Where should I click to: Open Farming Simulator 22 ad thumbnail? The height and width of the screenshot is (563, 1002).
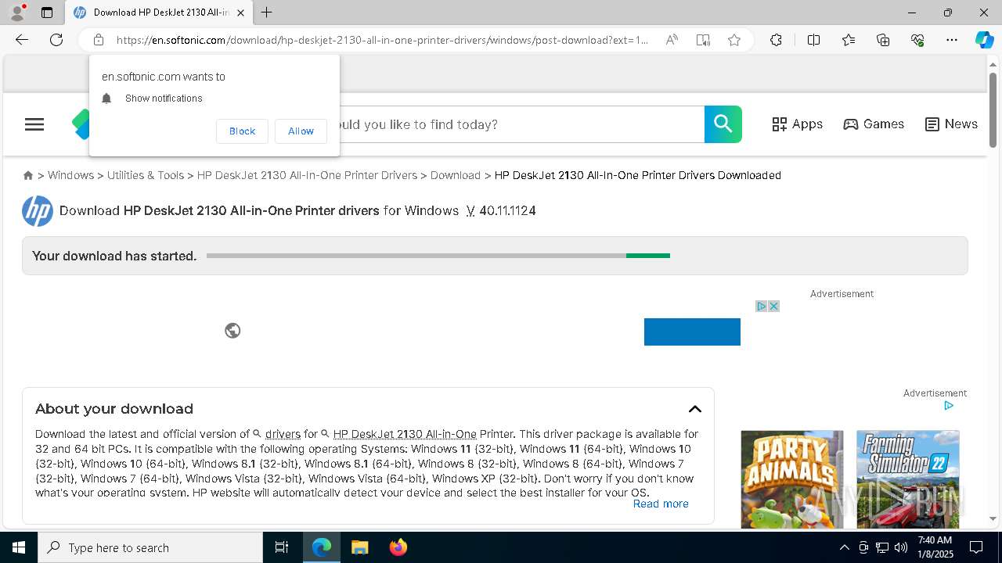point(908,479)
